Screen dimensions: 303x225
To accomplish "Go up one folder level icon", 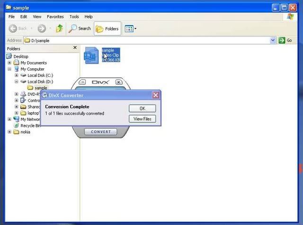I will click(x=59, y=28).
